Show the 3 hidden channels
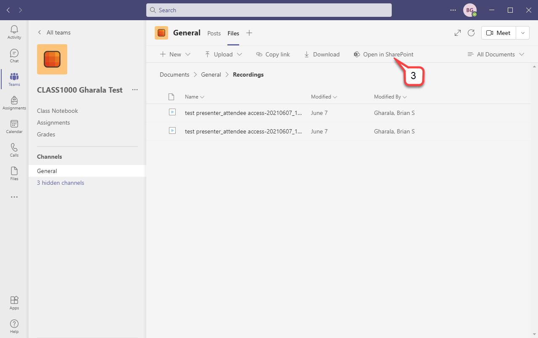This screenshot has height=338, width=538. pyautogui.click(x=61, y=183)
